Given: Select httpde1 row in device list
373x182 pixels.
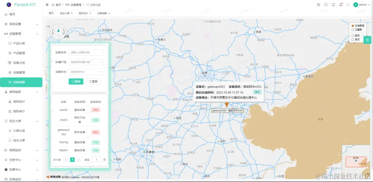Looking at the screenshot, I should [x=79, y=150].
